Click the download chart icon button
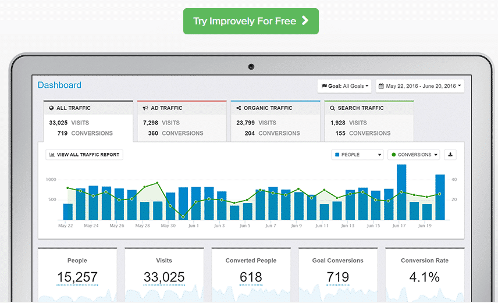Image resolution: width=498 pixels, height=303 pixels. 450,155
